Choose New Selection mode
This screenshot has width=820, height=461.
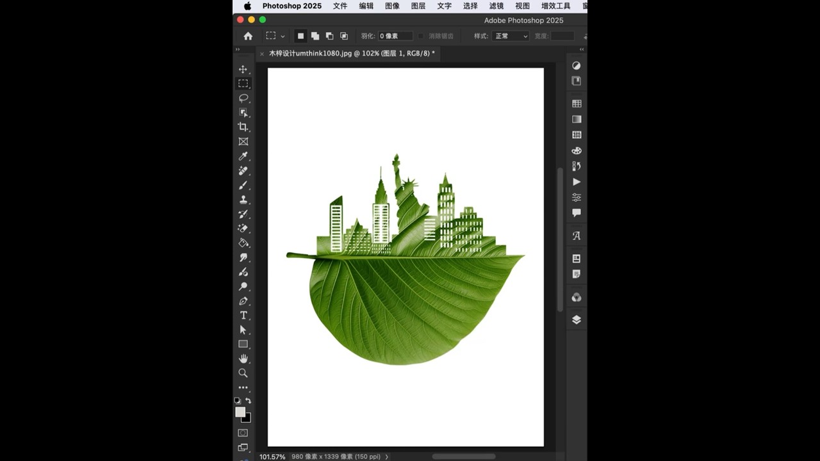pyautogui.click(x=300, y=36)
